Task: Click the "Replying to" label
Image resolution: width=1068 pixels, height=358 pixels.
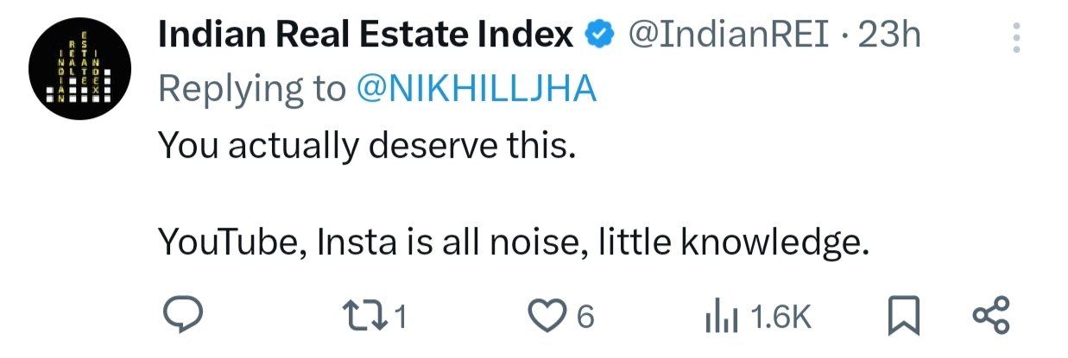Action: [x=251, y=88]
